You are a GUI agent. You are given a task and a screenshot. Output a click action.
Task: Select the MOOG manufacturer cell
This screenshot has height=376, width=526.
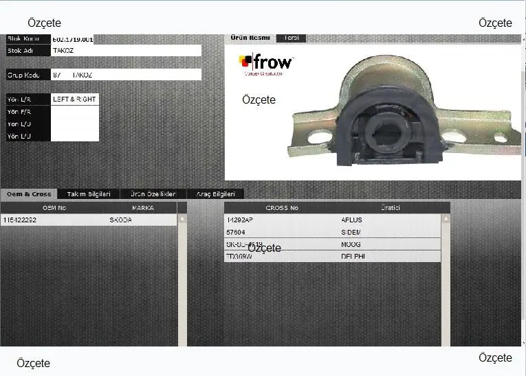(x=351, y=244)
